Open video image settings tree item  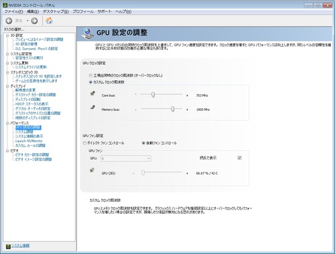[x=33, y=159]
